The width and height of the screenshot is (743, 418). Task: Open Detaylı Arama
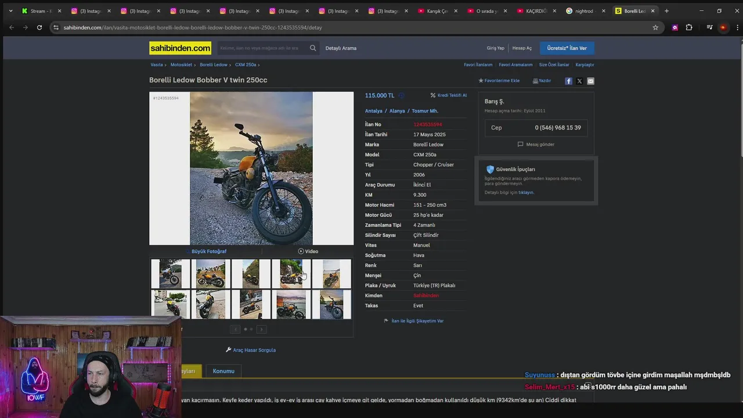[341, 48]
